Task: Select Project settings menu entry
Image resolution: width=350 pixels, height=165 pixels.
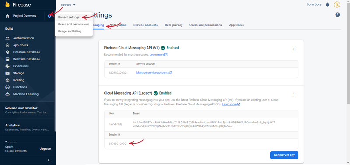Action: pos(69,17)
